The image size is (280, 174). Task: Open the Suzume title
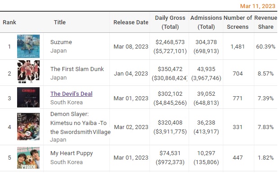[61, 42]
